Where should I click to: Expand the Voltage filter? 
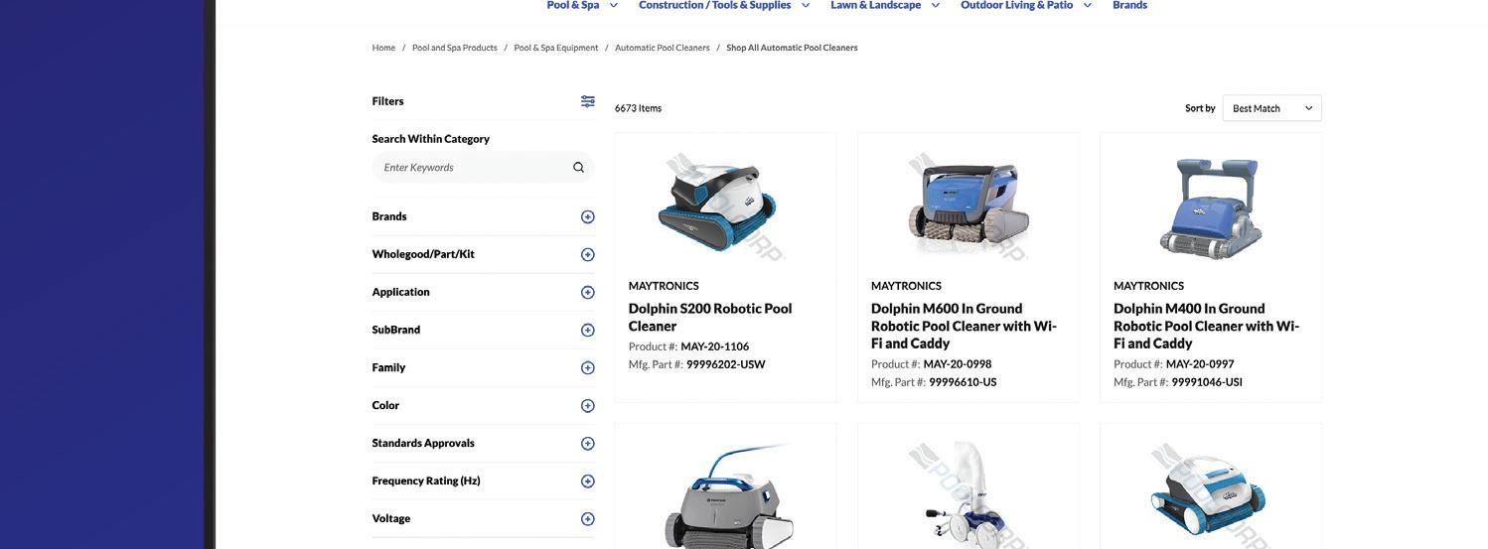click(588, 519)
